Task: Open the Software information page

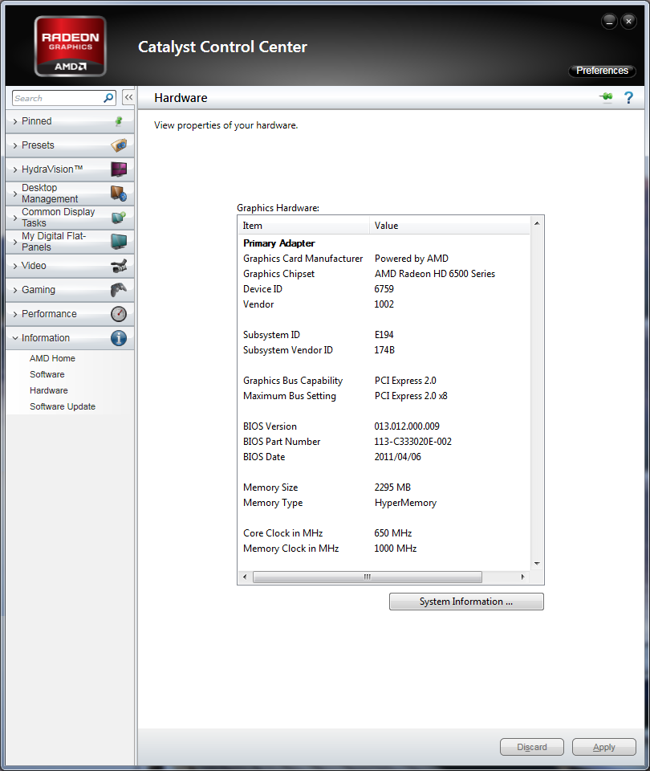Action: point(47,375)
